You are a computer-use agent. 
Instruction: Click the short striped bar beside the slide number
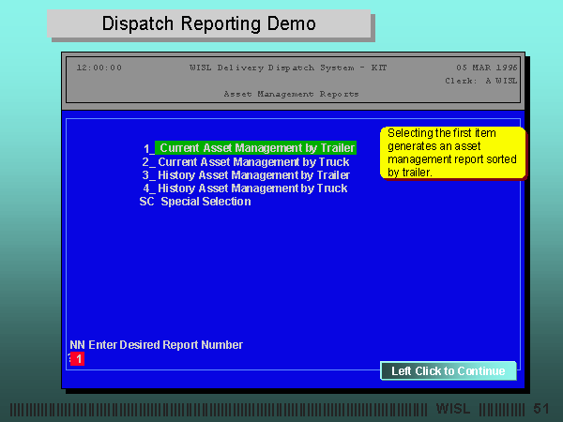pos(501,409)
